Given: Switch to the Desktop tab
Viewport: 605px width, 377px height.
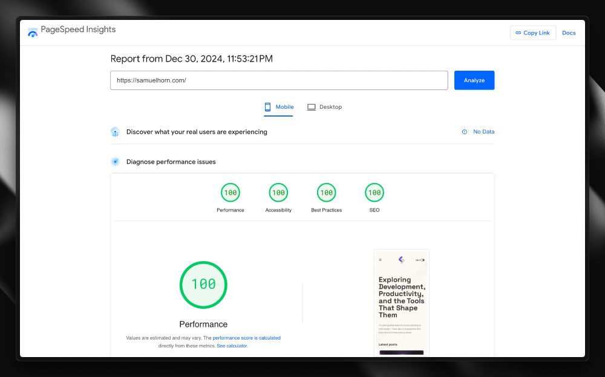Looking at the screenshot, I should click(x=324, y=107).
